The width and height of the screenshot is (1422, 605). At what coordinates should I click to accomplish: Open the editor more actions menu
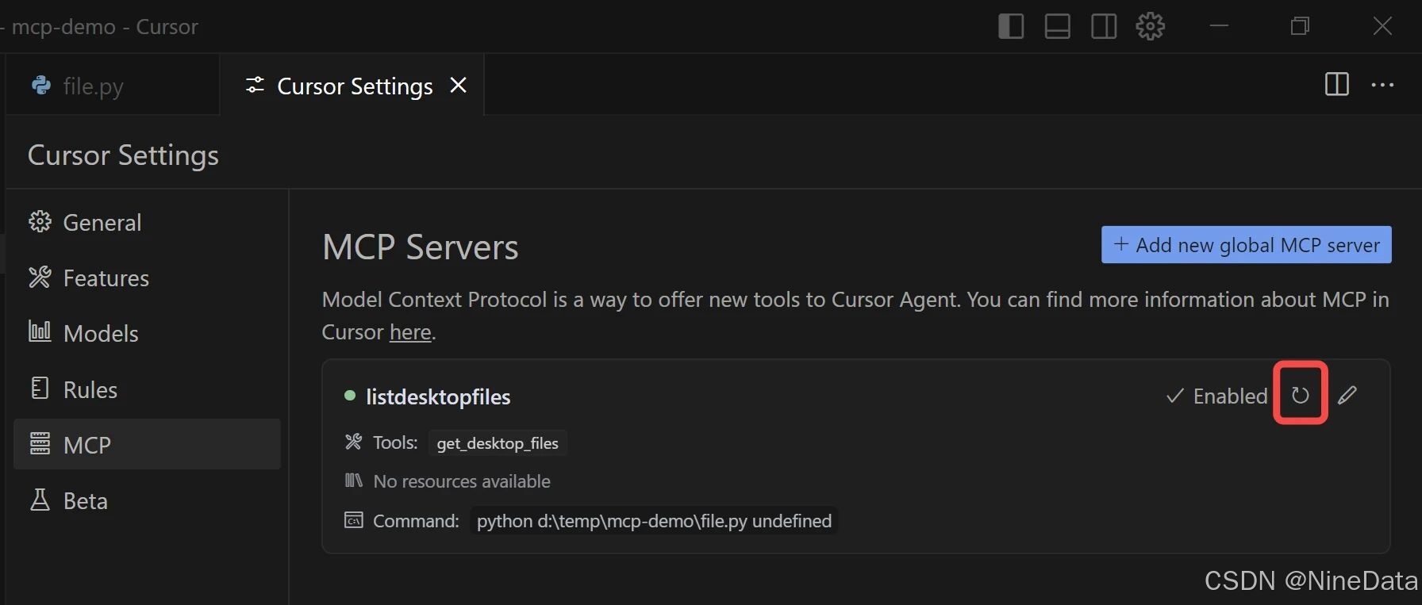click(x=1382, y=85)
